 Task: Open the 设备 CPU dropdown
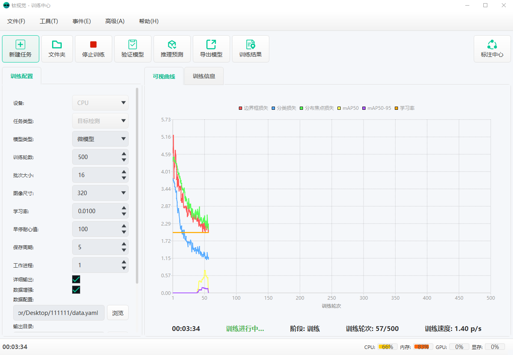[100, 103]
